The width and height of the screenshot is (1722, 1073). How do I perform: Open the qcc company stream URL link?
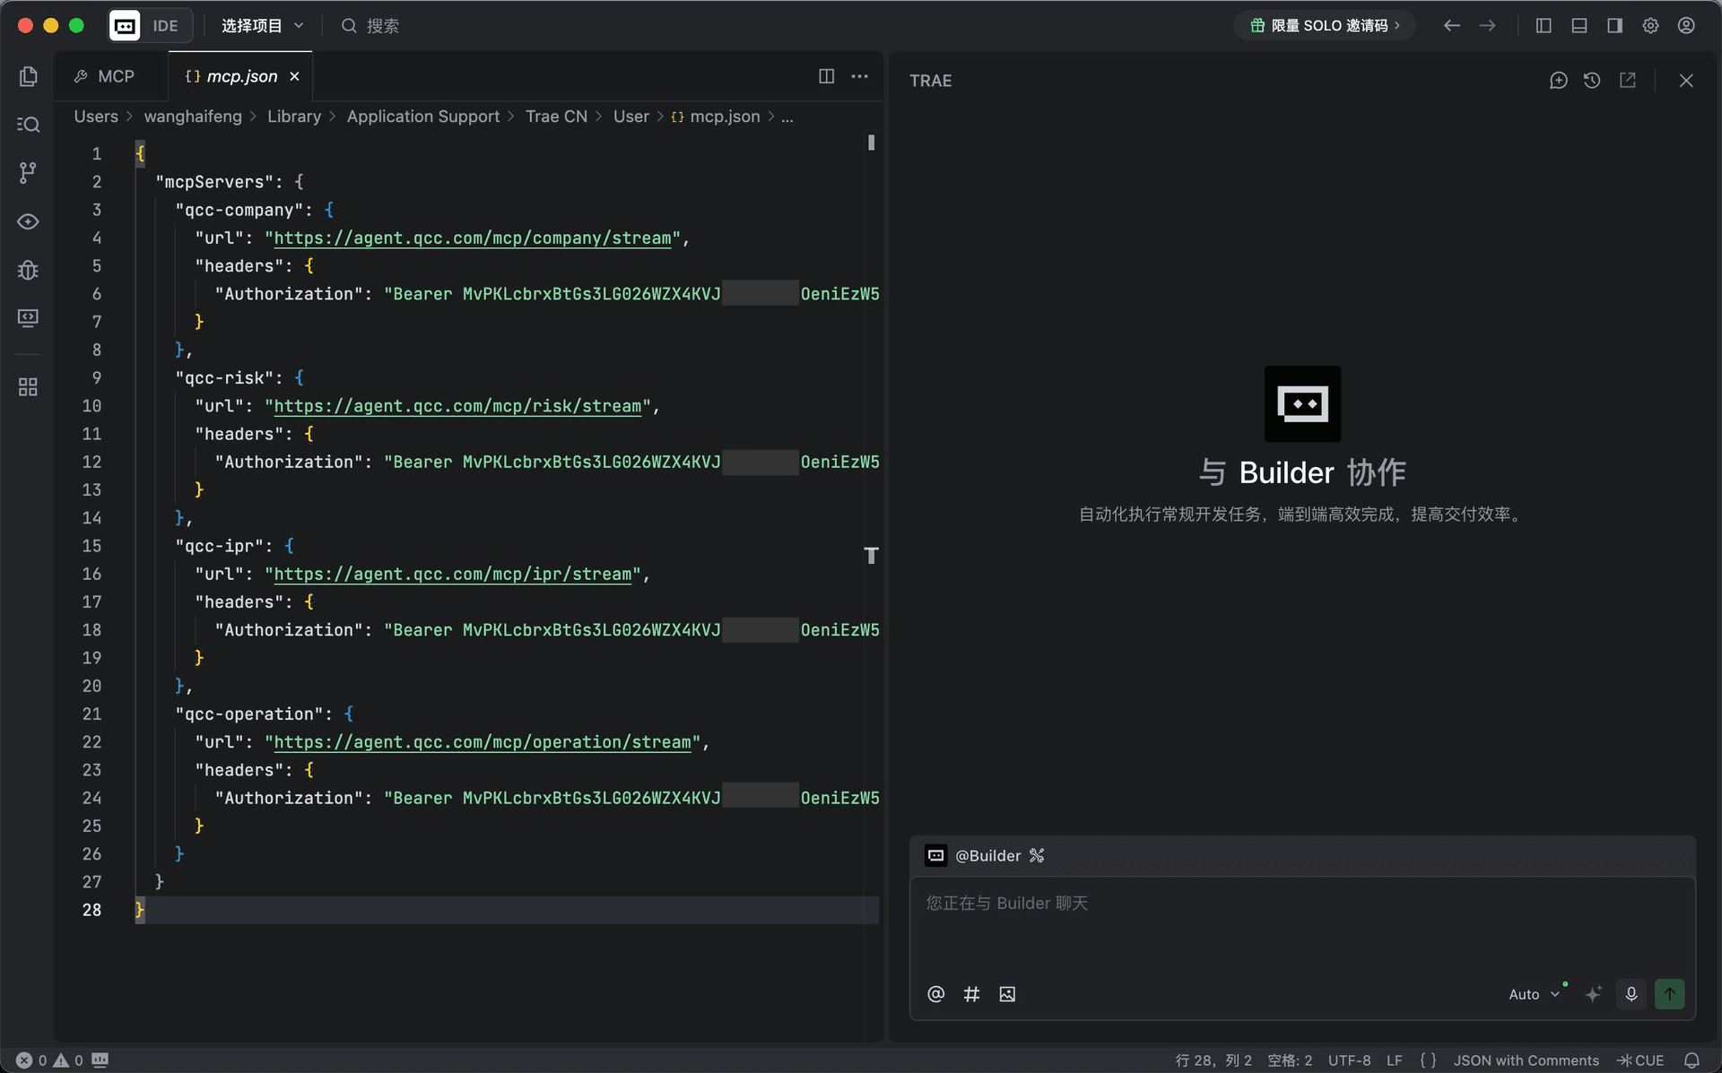pyautogui.click(x=473, y=238)
